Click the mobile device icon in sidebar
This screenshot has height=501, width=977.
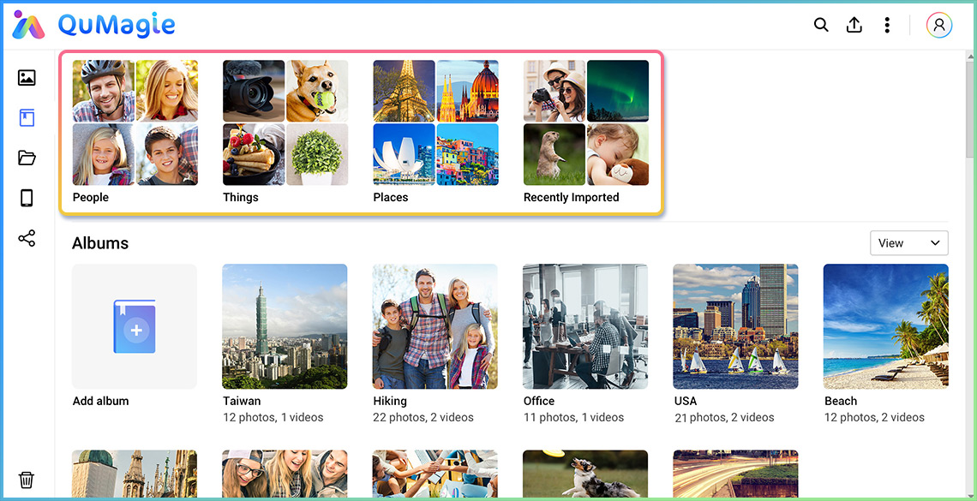[x=27, y=198]
